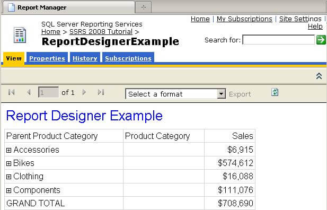
Task: Click the green search go arrow
Action: (x=321, y=40)
